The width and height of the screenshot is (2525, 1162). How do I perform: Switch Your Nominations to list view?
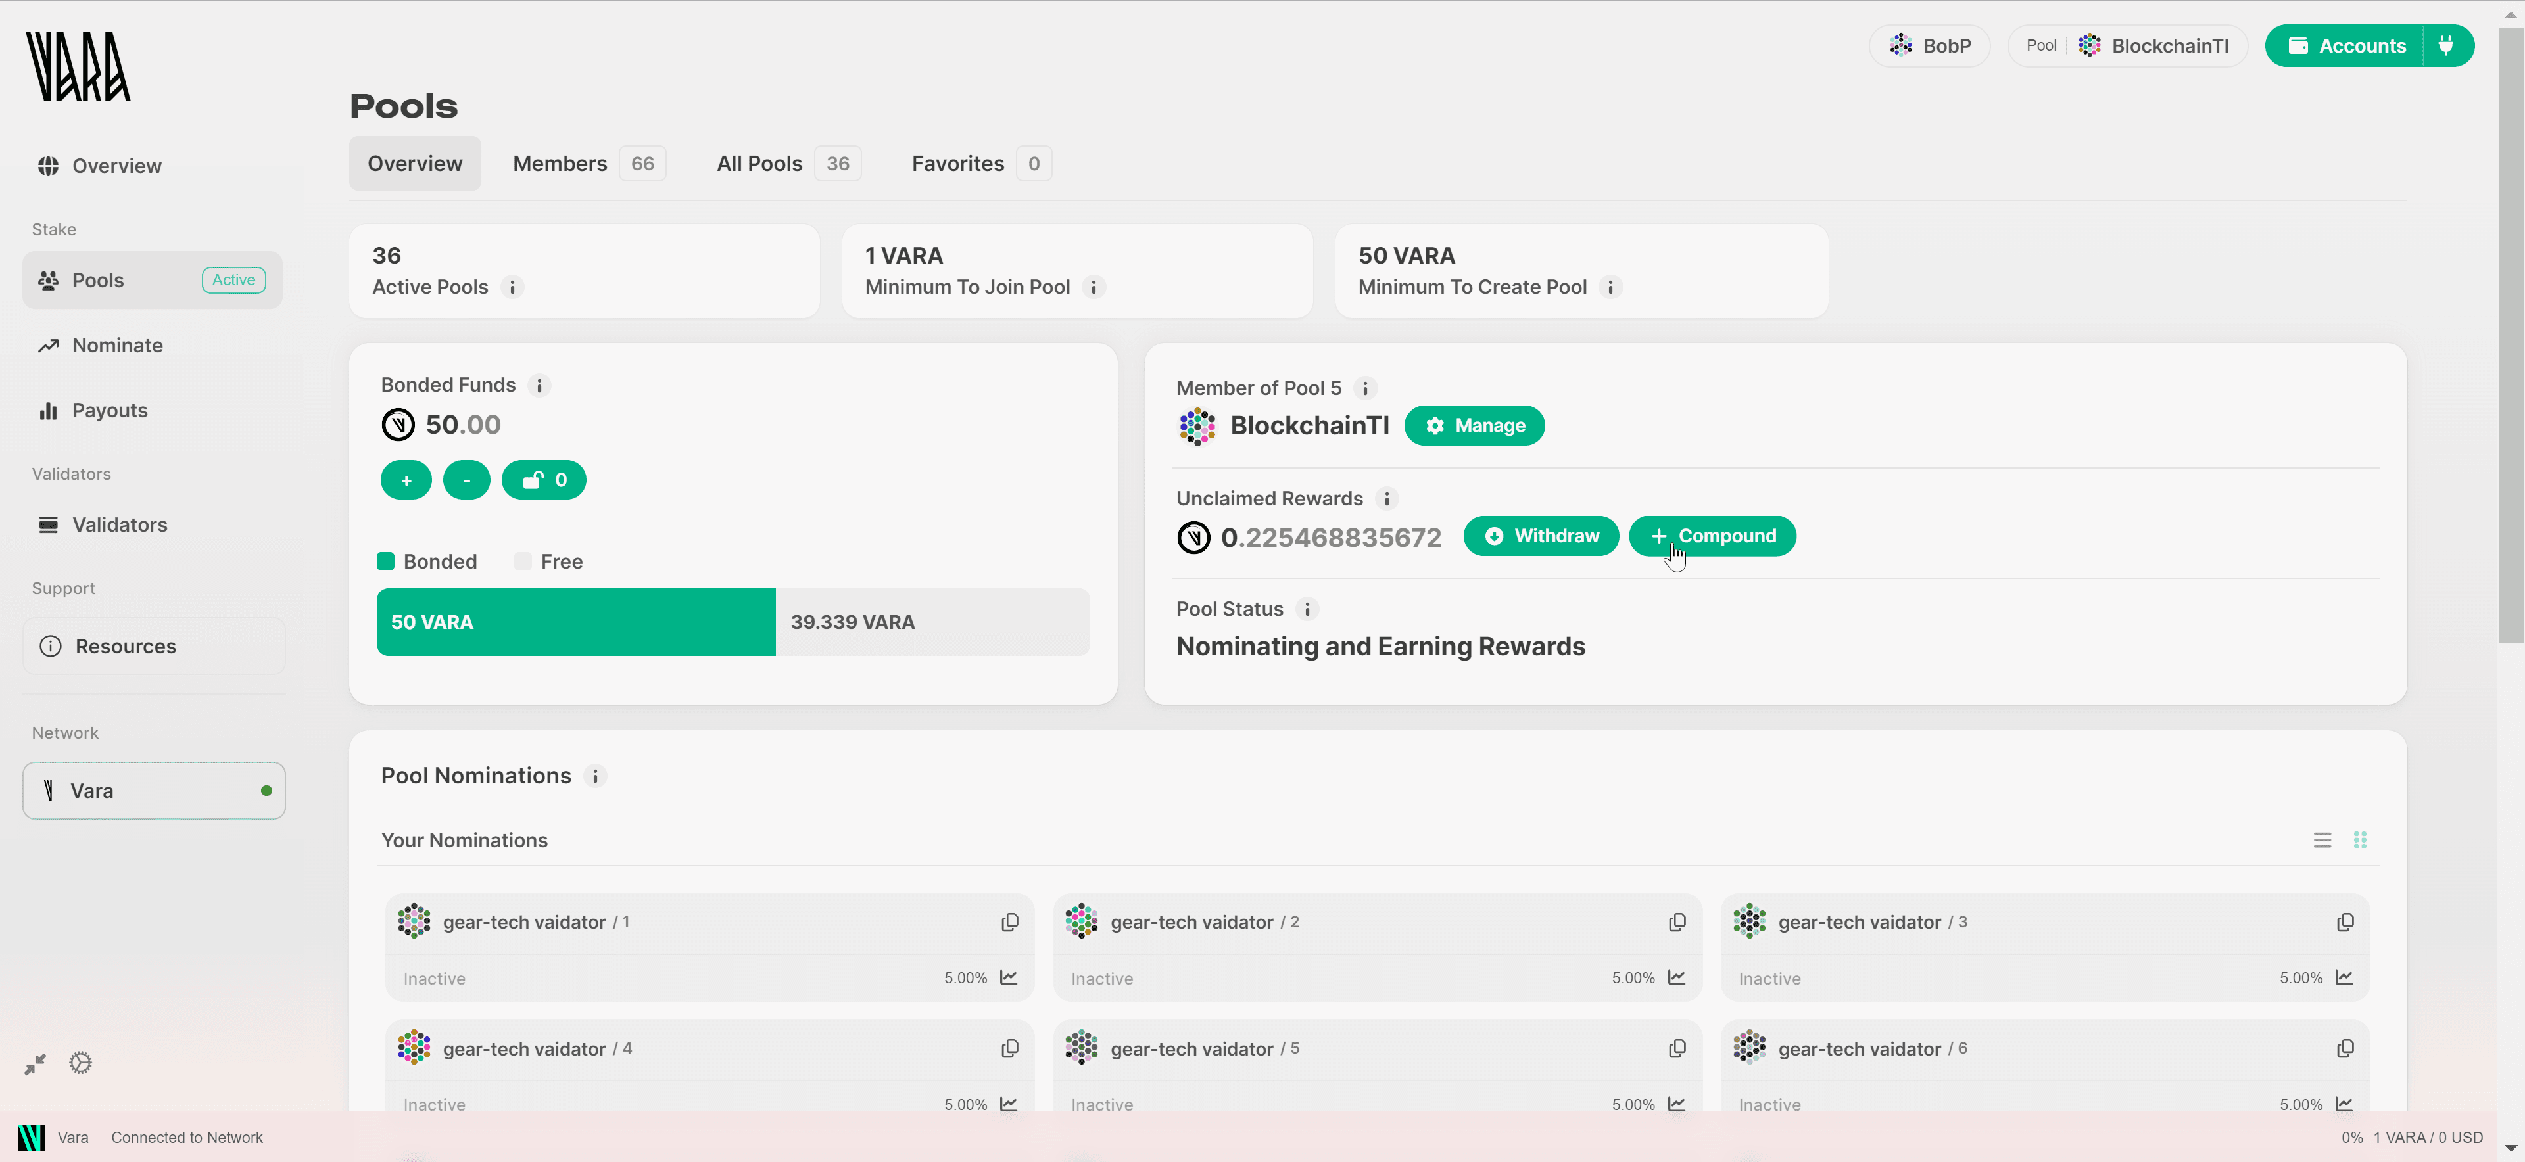click(x=2322, y=840)
